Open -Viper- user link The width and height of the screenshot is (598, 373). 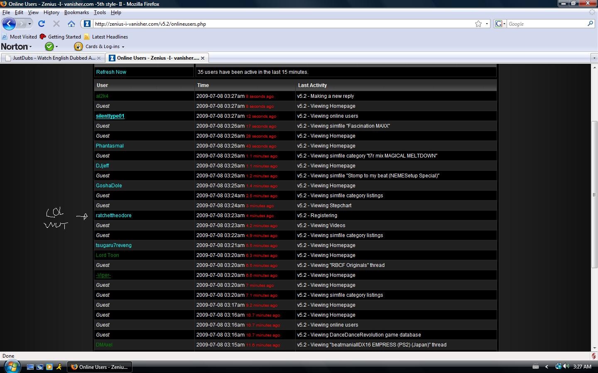pos(103,275)
